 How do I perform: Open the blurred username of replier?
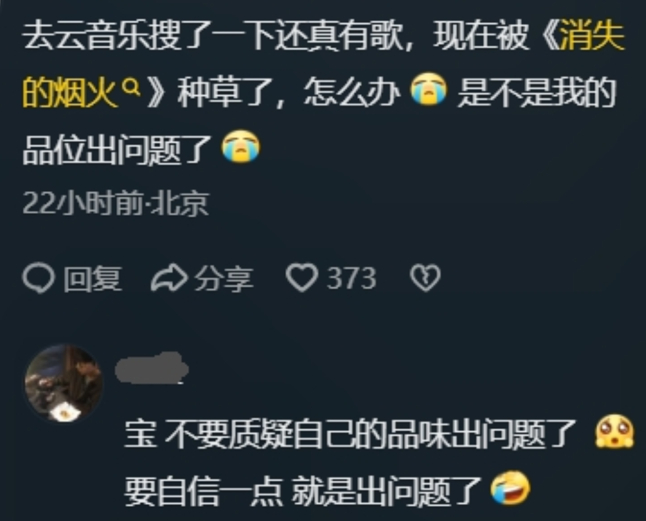[x=152, y=368]
